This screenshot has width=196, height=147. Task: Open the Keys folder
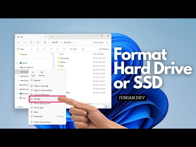coord(61,66)
